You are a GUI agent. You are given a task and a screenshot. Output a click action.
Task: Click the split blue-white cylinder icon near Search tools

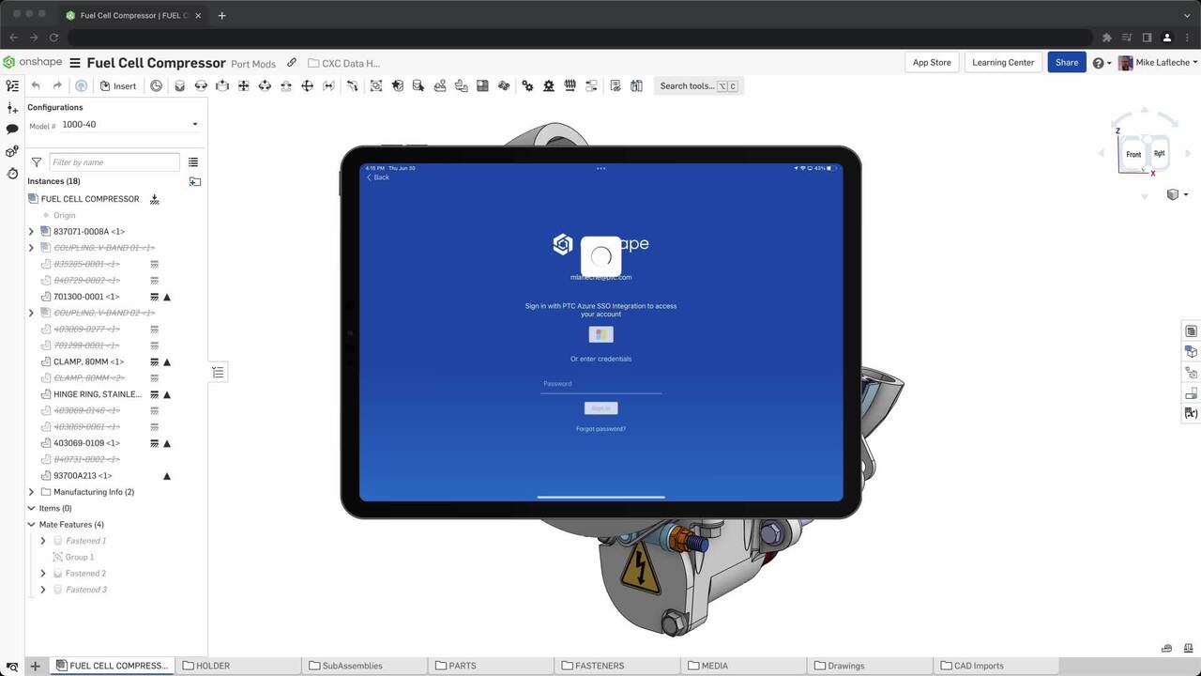(636, 85)
